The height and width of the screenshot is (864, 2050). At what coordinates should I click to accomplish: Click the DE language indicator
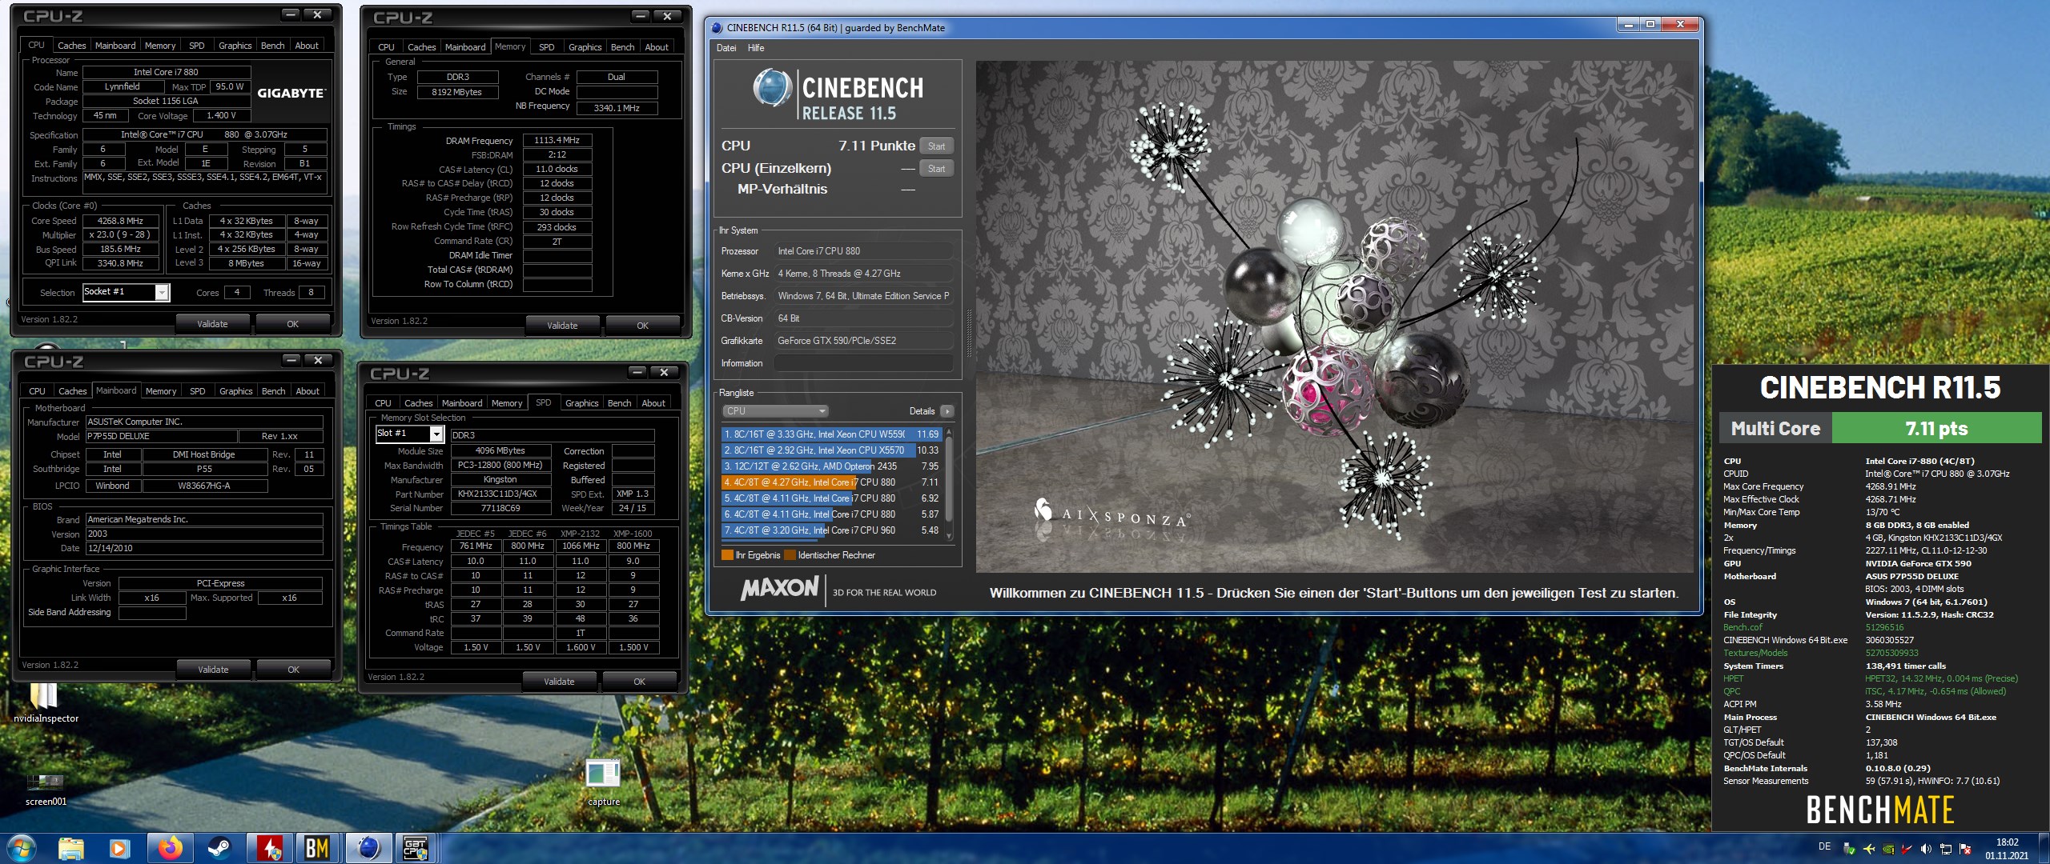[x=1824, y=846]
